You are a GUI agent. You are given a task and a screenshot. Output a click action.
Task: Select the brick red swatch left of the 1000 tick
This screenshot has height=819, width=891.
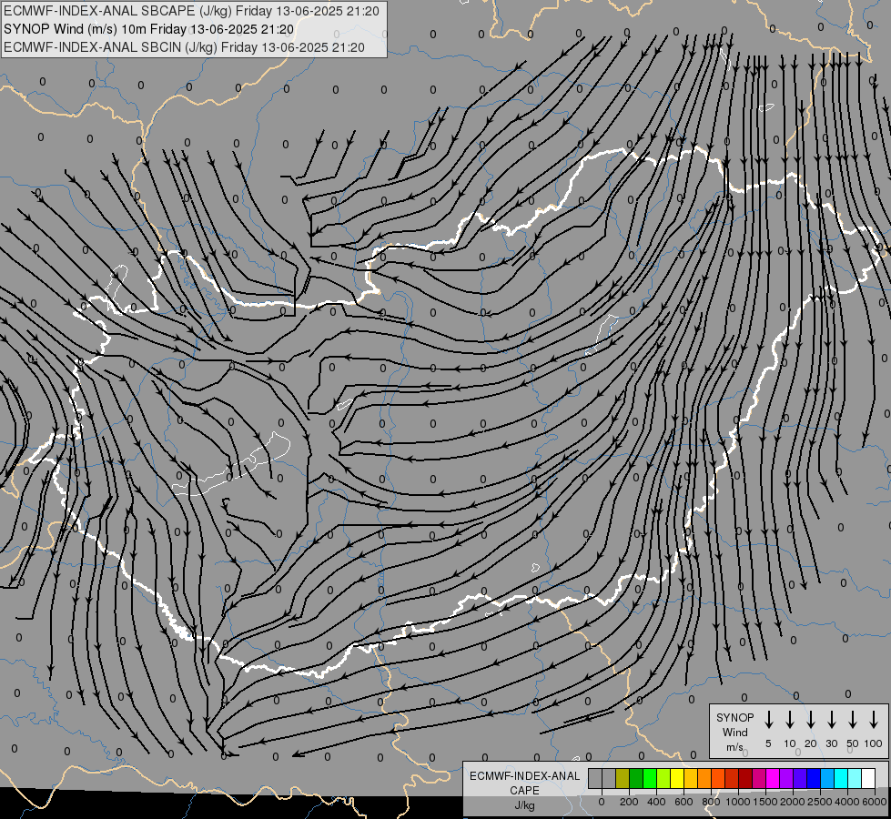732,778
